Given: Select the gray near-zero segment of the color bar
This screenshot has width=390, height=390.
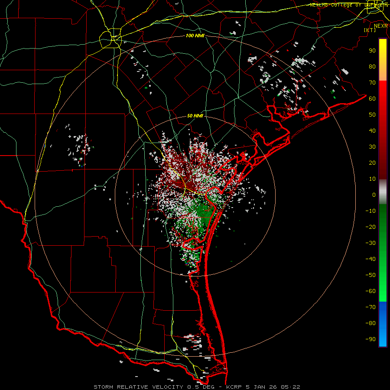Looking at the screenshot, I should [x=383, y=192].
